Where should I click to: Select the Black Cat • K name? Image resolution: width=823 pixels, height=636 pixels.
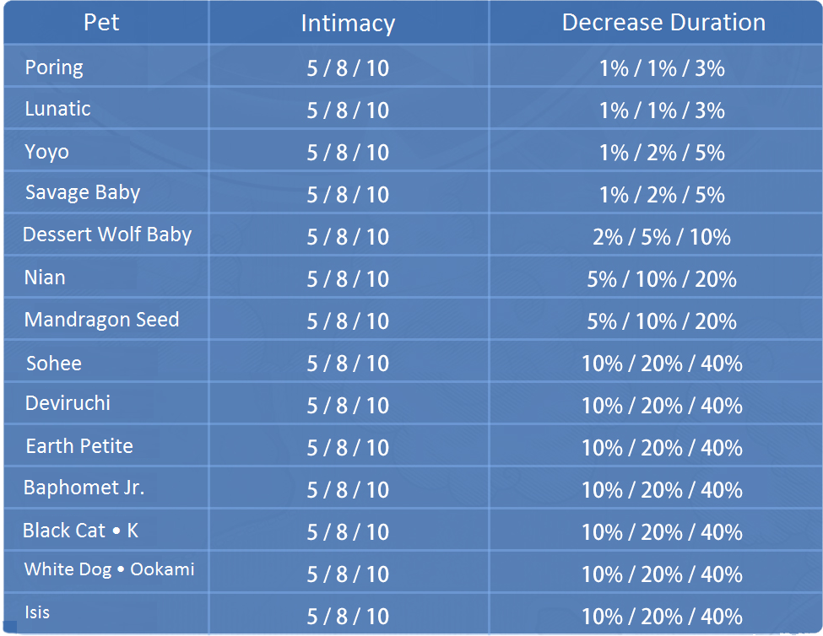[80, 531]
